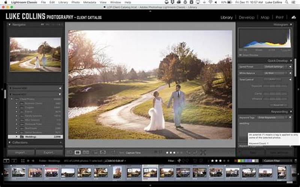Switch to Grid view icon
Viewport: 300px width, 187px height.
(x=69, y=153)
